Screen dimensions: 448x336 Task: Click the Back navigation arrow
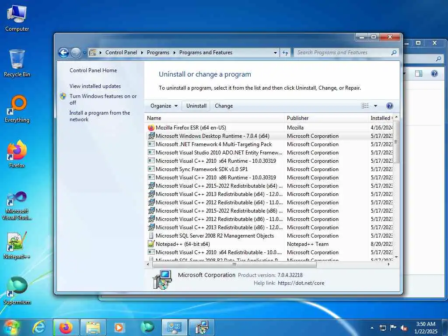[63, 52]
